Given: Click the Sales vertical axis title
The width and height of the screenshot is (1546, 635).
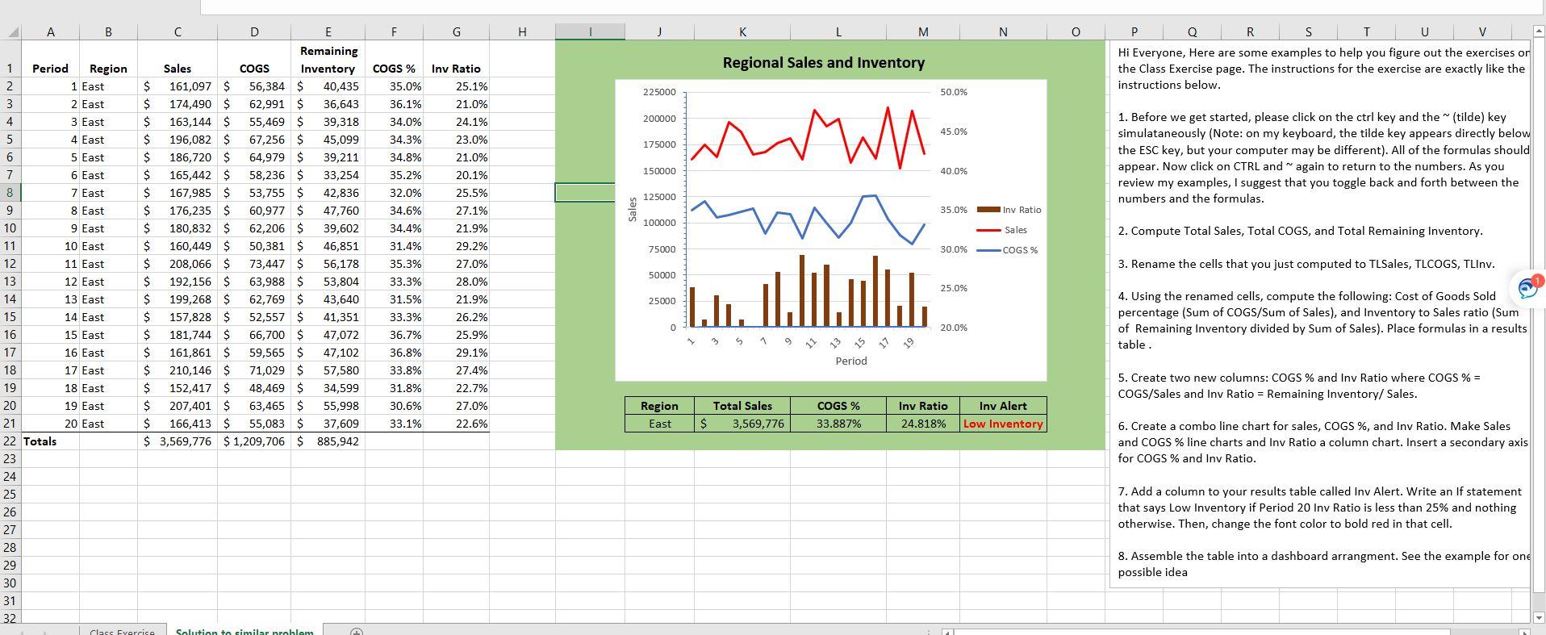Looking at the screenshot, I should (633, 209).
